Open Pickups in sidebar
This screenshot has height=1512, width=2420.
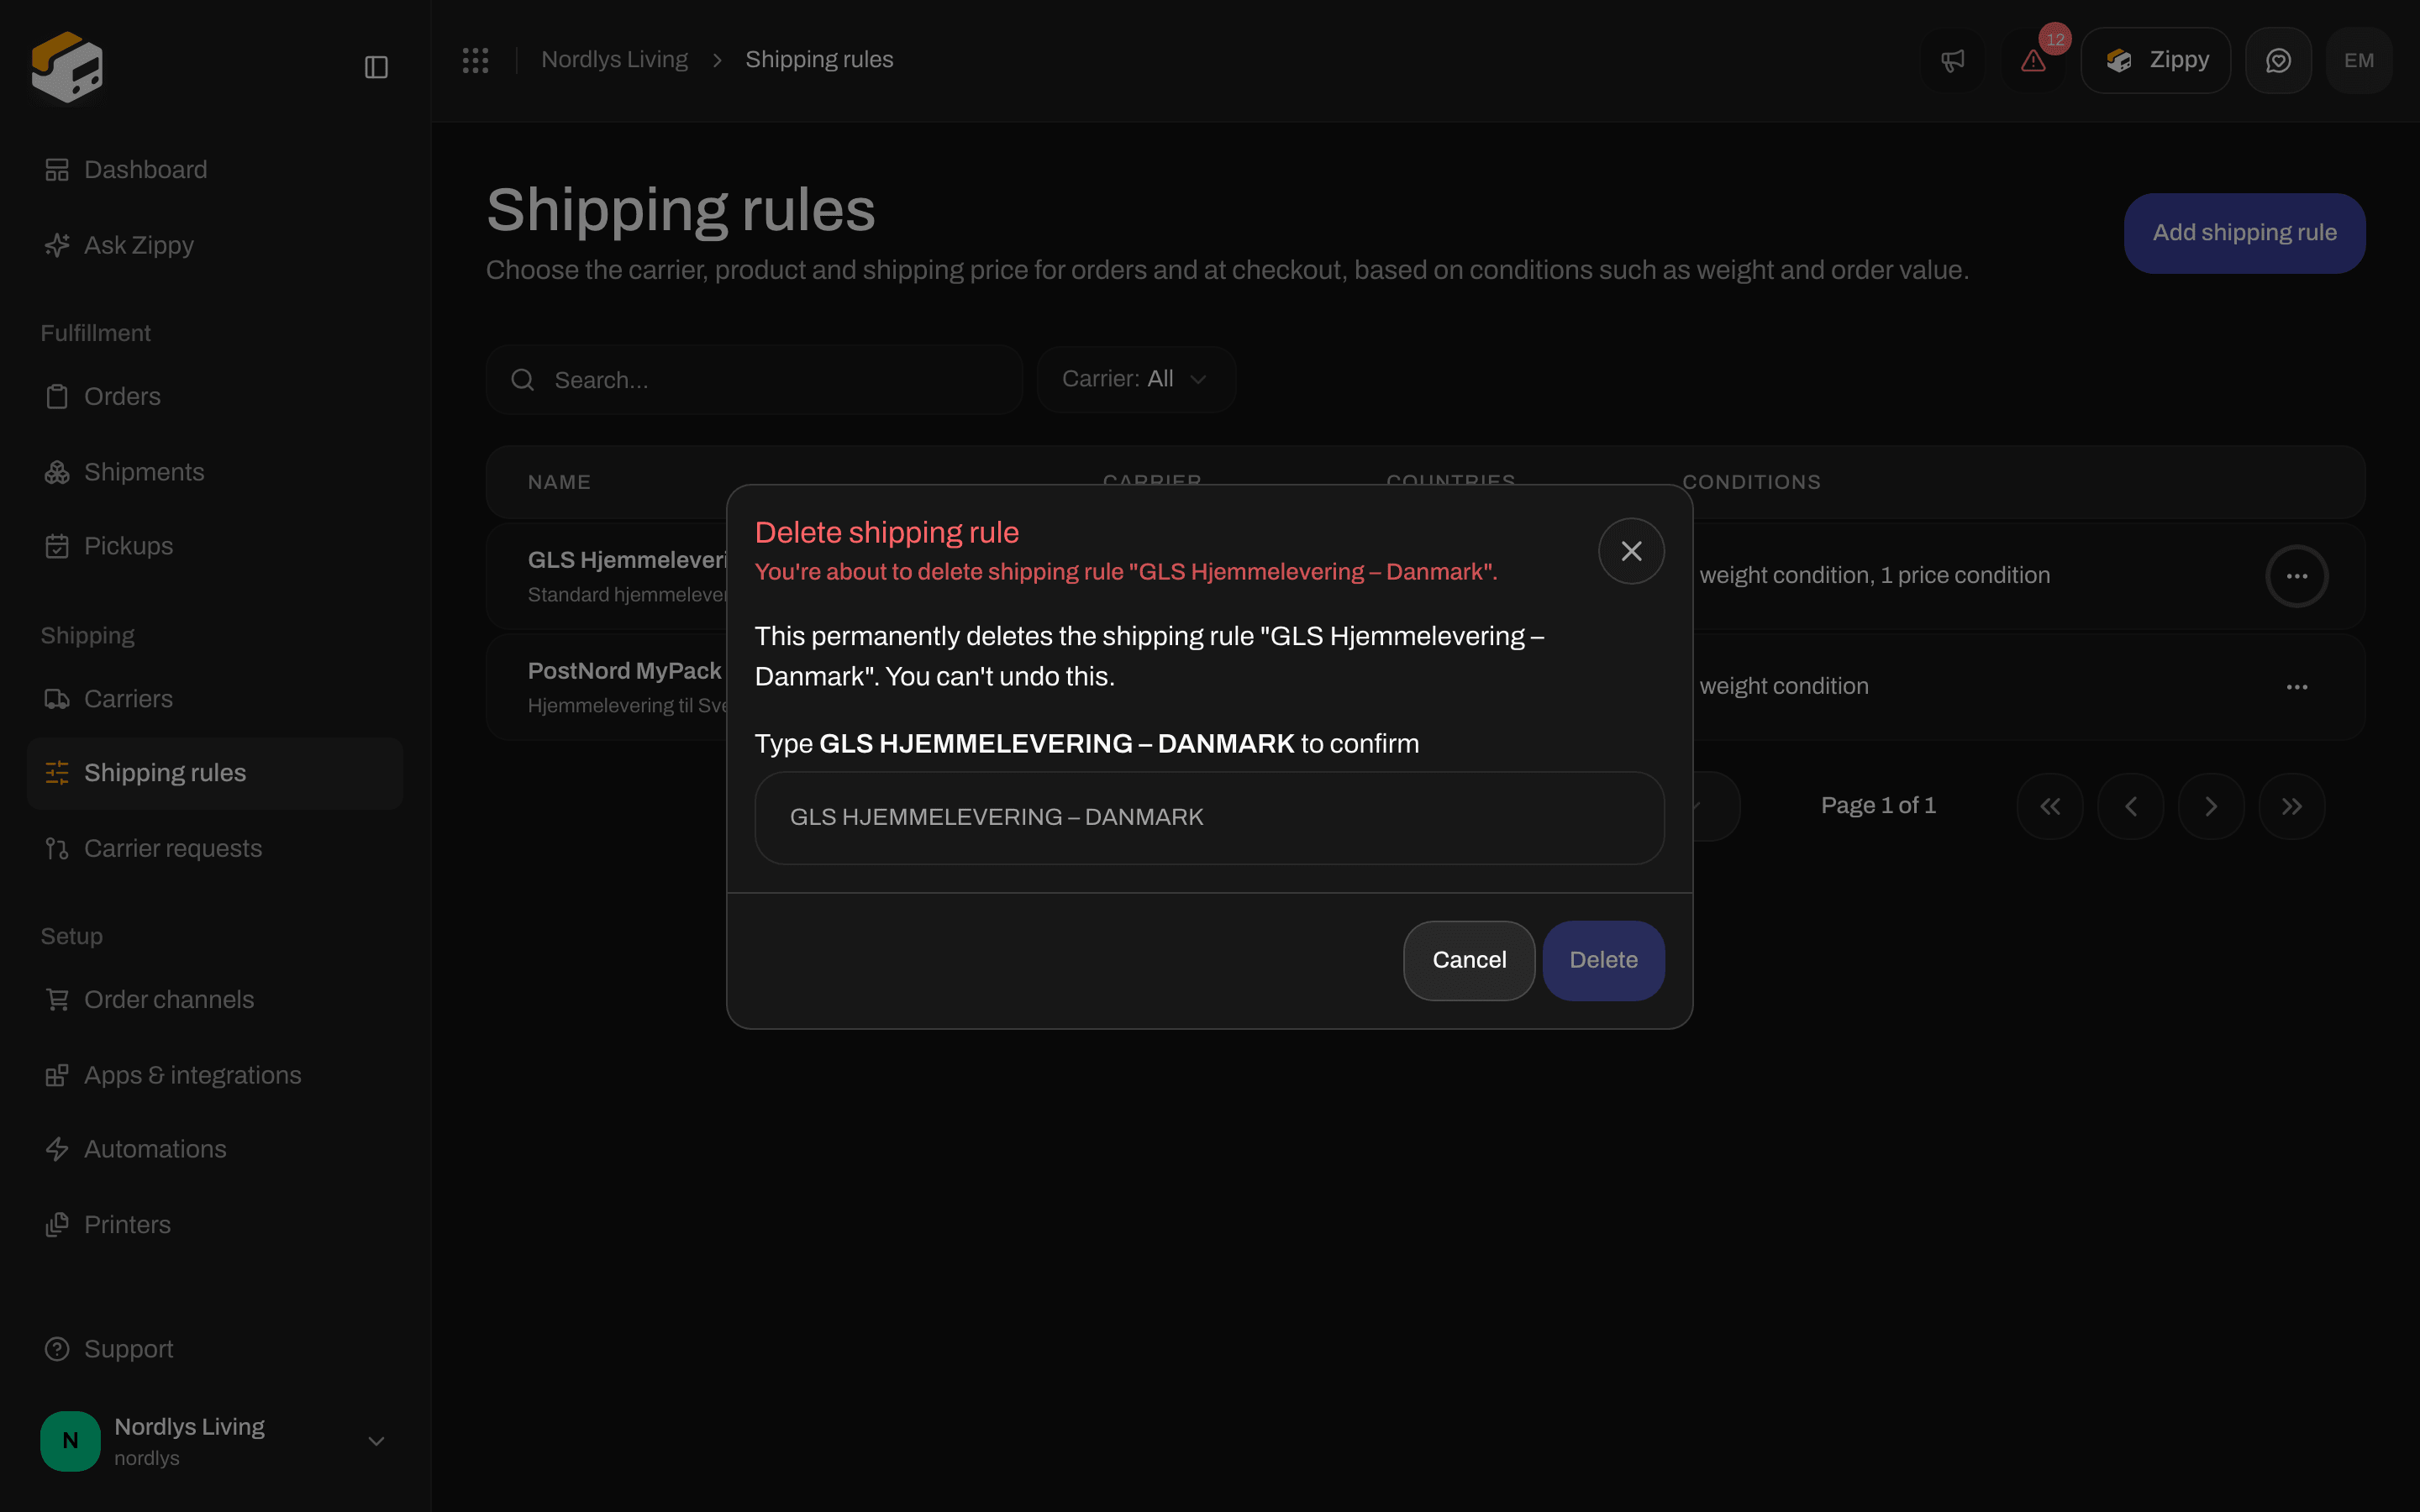point(215,546)
